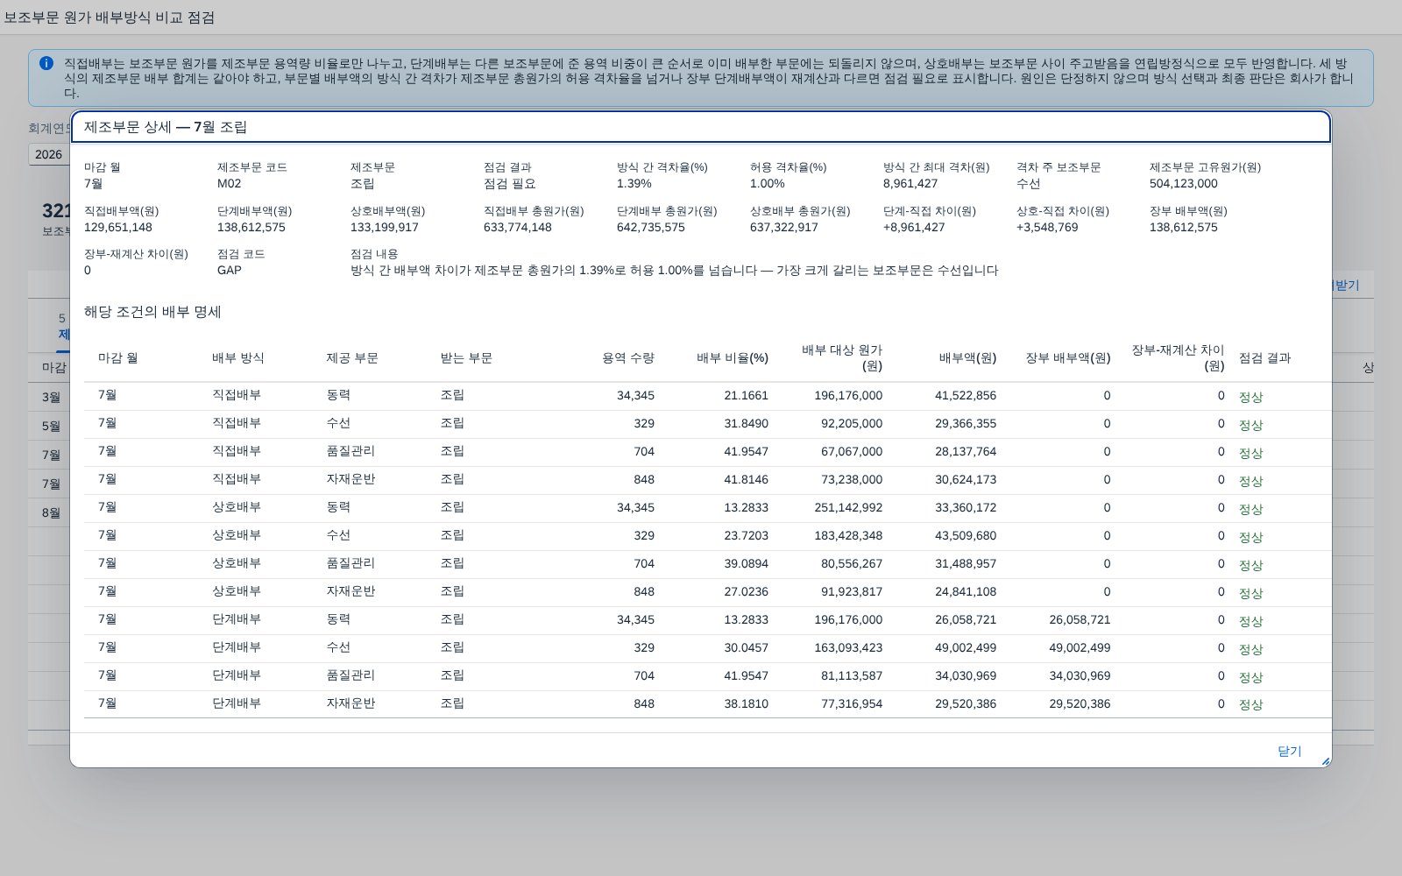Click the dialog title 제조부문 상세 — 7월 조립

[x=166, y=127]
